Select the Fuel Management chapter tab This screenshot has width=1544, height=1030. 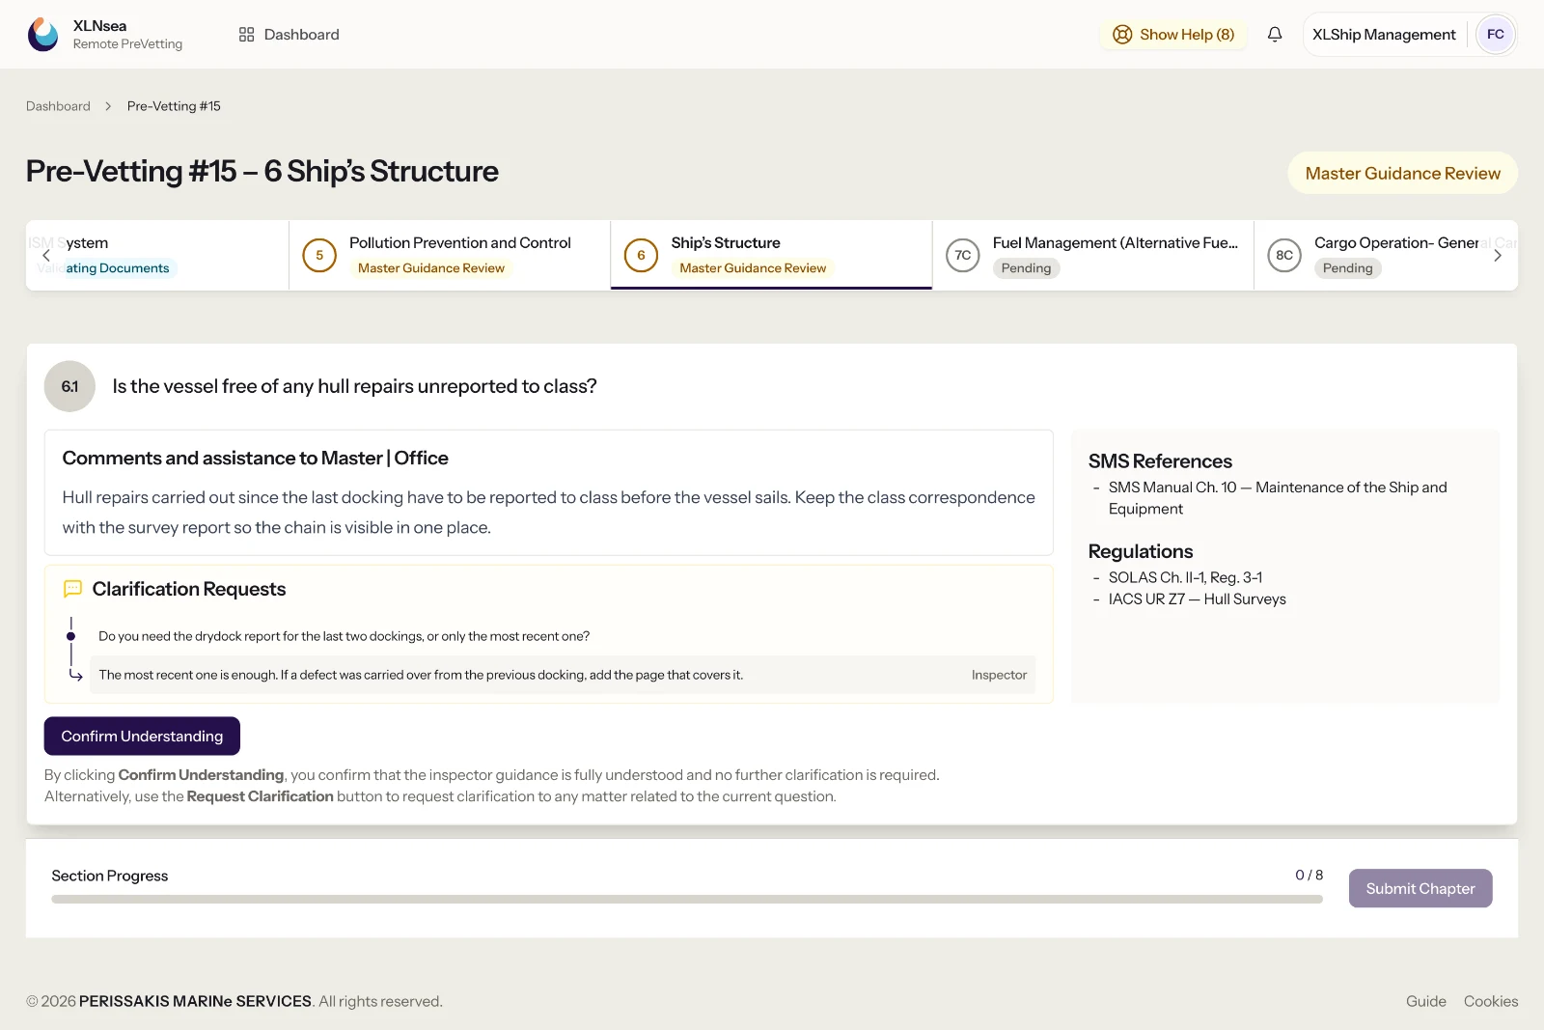click(1092, 256)
